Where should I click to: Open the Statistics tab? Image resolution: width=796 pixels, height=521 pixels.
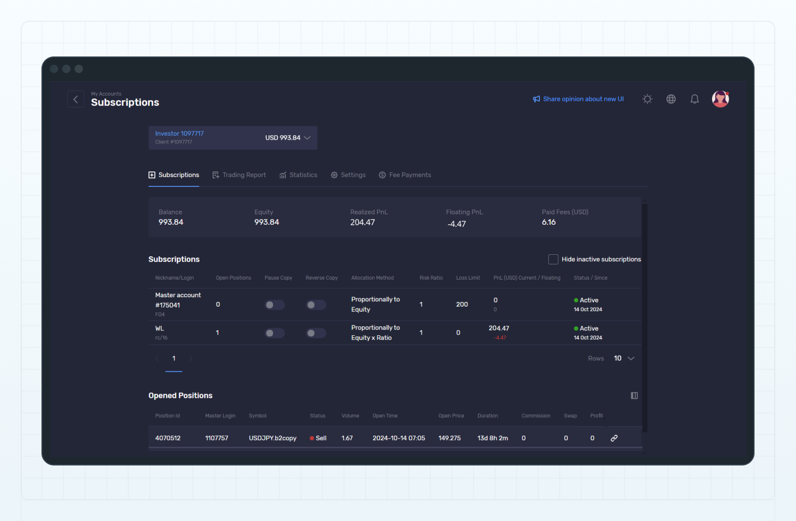(x=298, y=175)
